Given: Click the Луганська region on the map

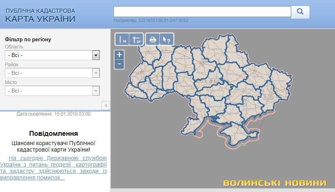Looking at the screenshot, I should pos(279,81).
